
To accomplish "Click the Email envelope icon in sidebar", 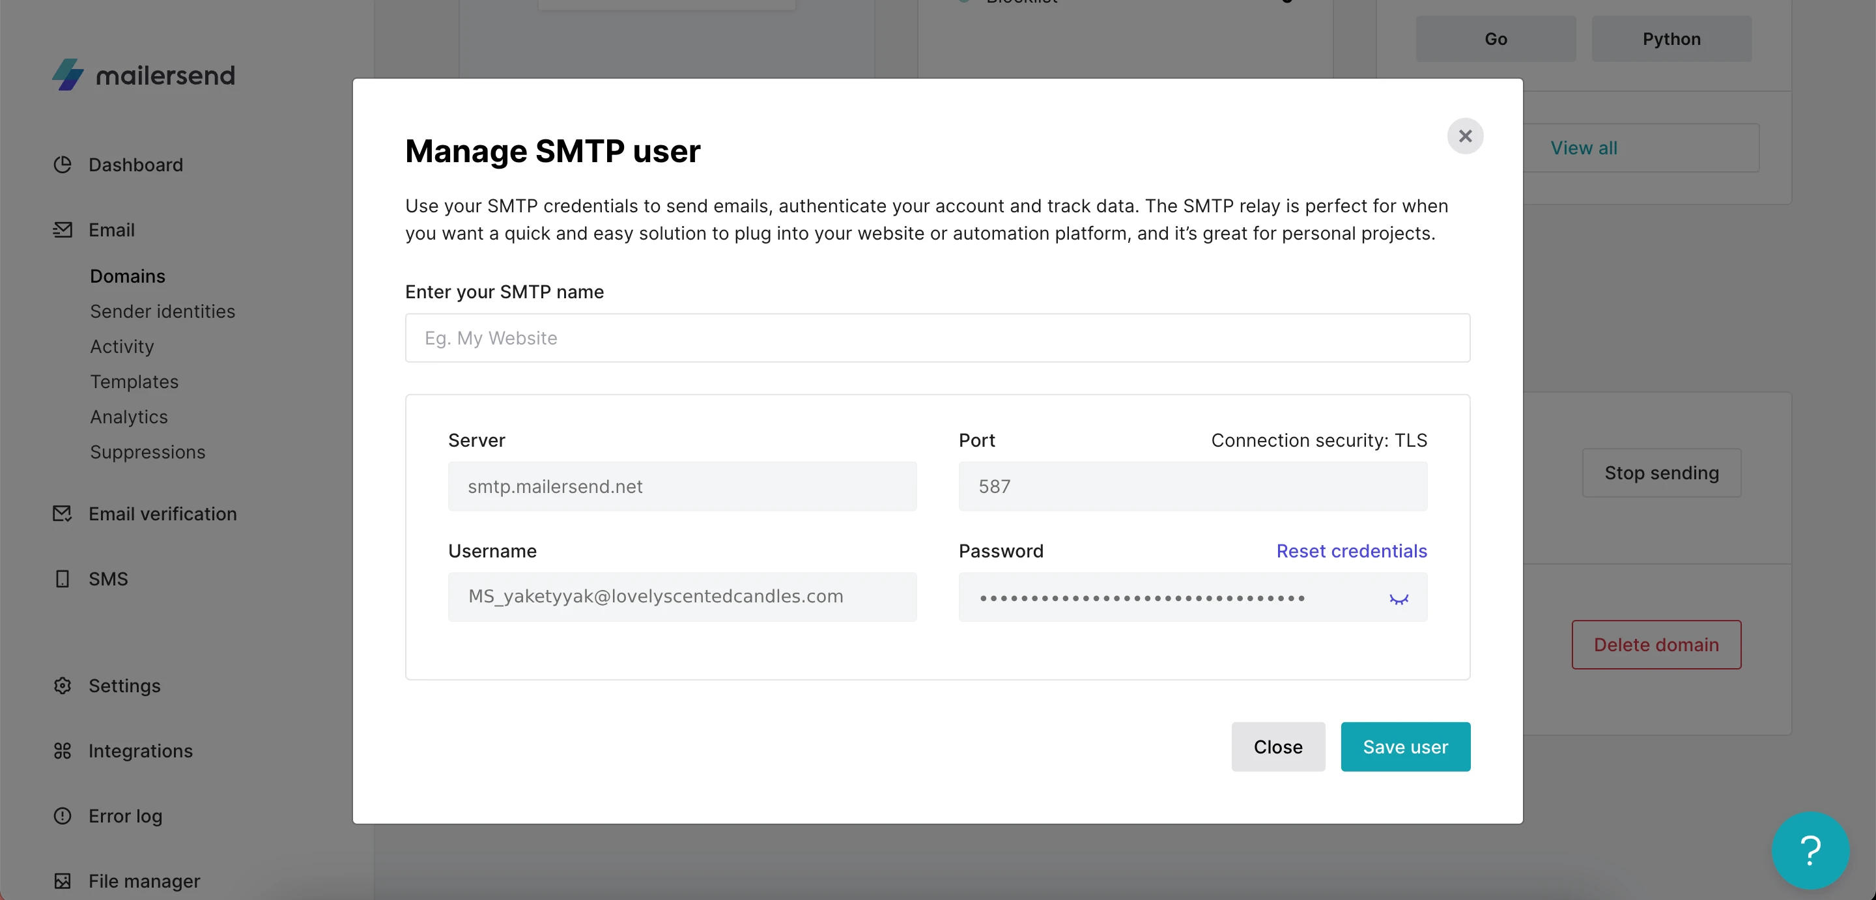I will (x=63, y=230).
